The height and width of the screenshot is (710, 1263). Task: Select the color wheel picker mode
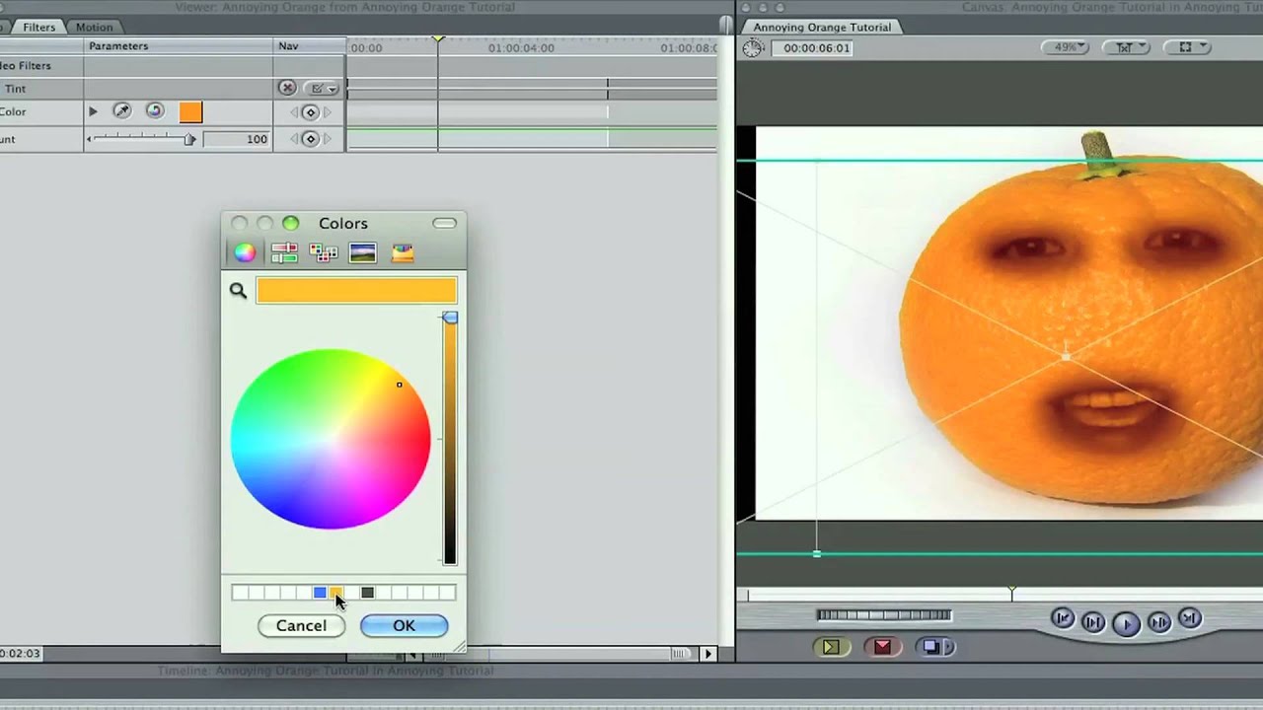click(245, 253)
